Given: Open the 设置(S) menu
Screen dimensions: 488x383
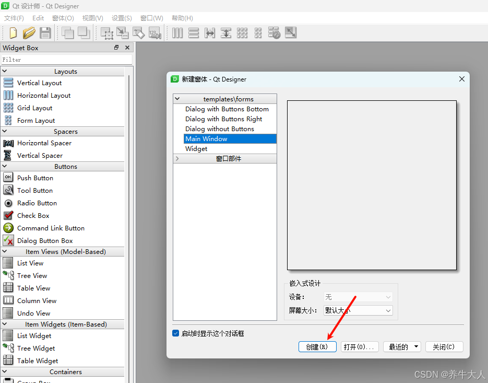Looking at the screenshot, I should pos(122,18).
